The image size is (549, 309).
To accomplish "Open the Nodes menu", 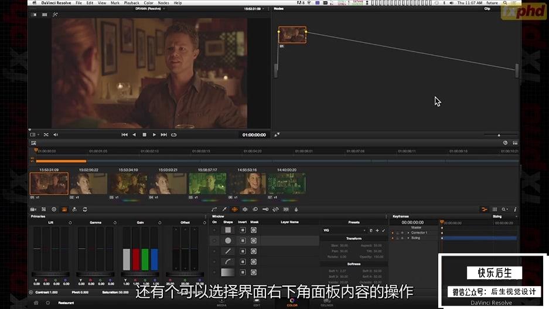I will click(x=163, y=3).
